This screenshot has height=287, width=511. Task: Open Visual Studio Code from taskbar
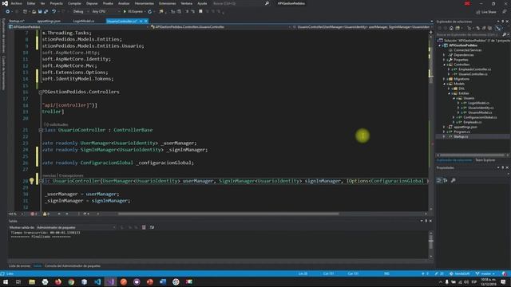tap(97, 281)
